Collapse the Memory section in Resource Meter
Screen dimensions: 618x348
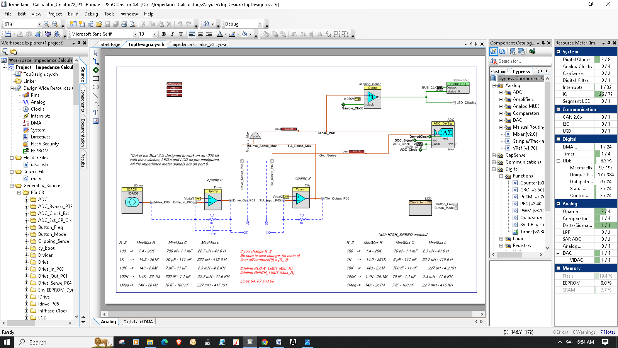[558, 268]
